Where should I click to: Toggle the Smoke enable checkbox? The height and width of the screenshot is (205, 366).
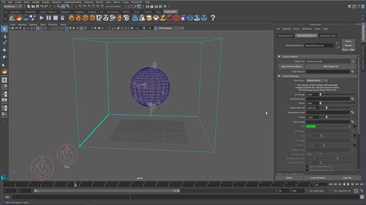355,117
